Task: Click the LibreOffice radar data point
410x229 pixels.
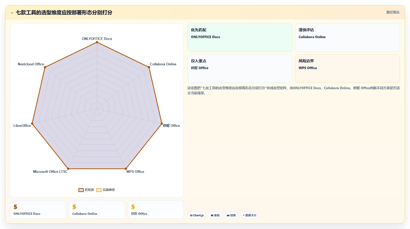Action: coord(32,124)
